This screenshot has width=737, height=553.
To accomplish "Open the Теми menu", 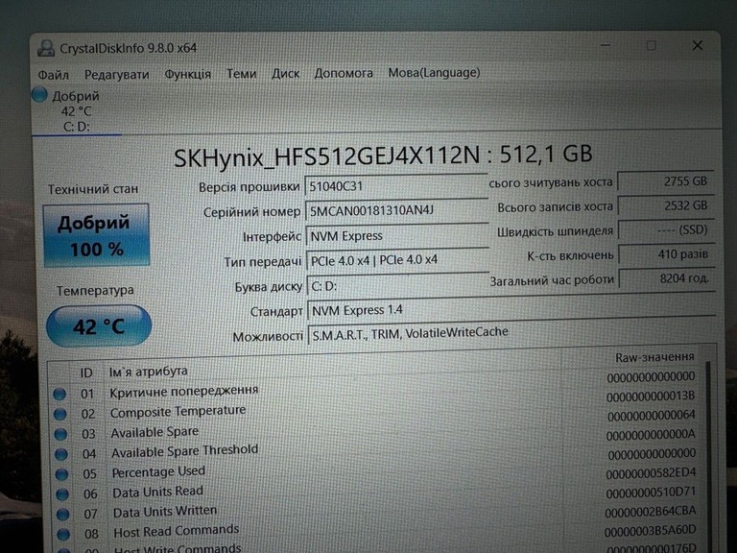I will [241, 73].
